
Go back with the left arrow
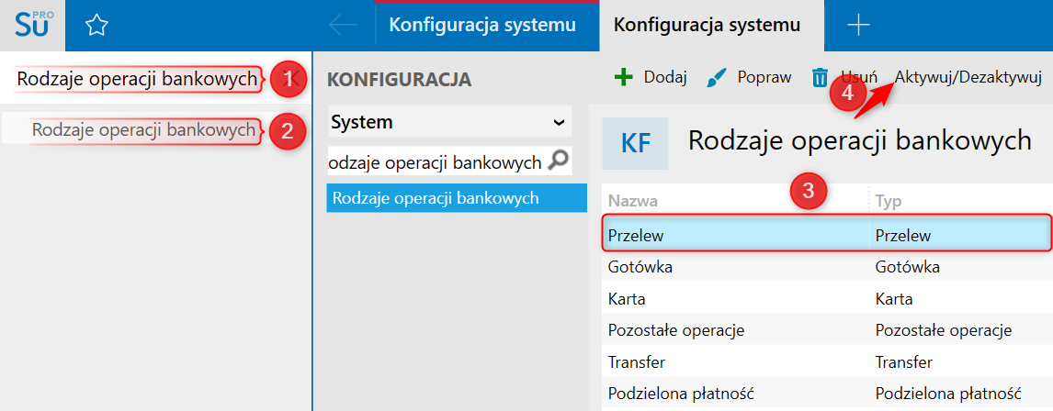[x=343, y=26]
